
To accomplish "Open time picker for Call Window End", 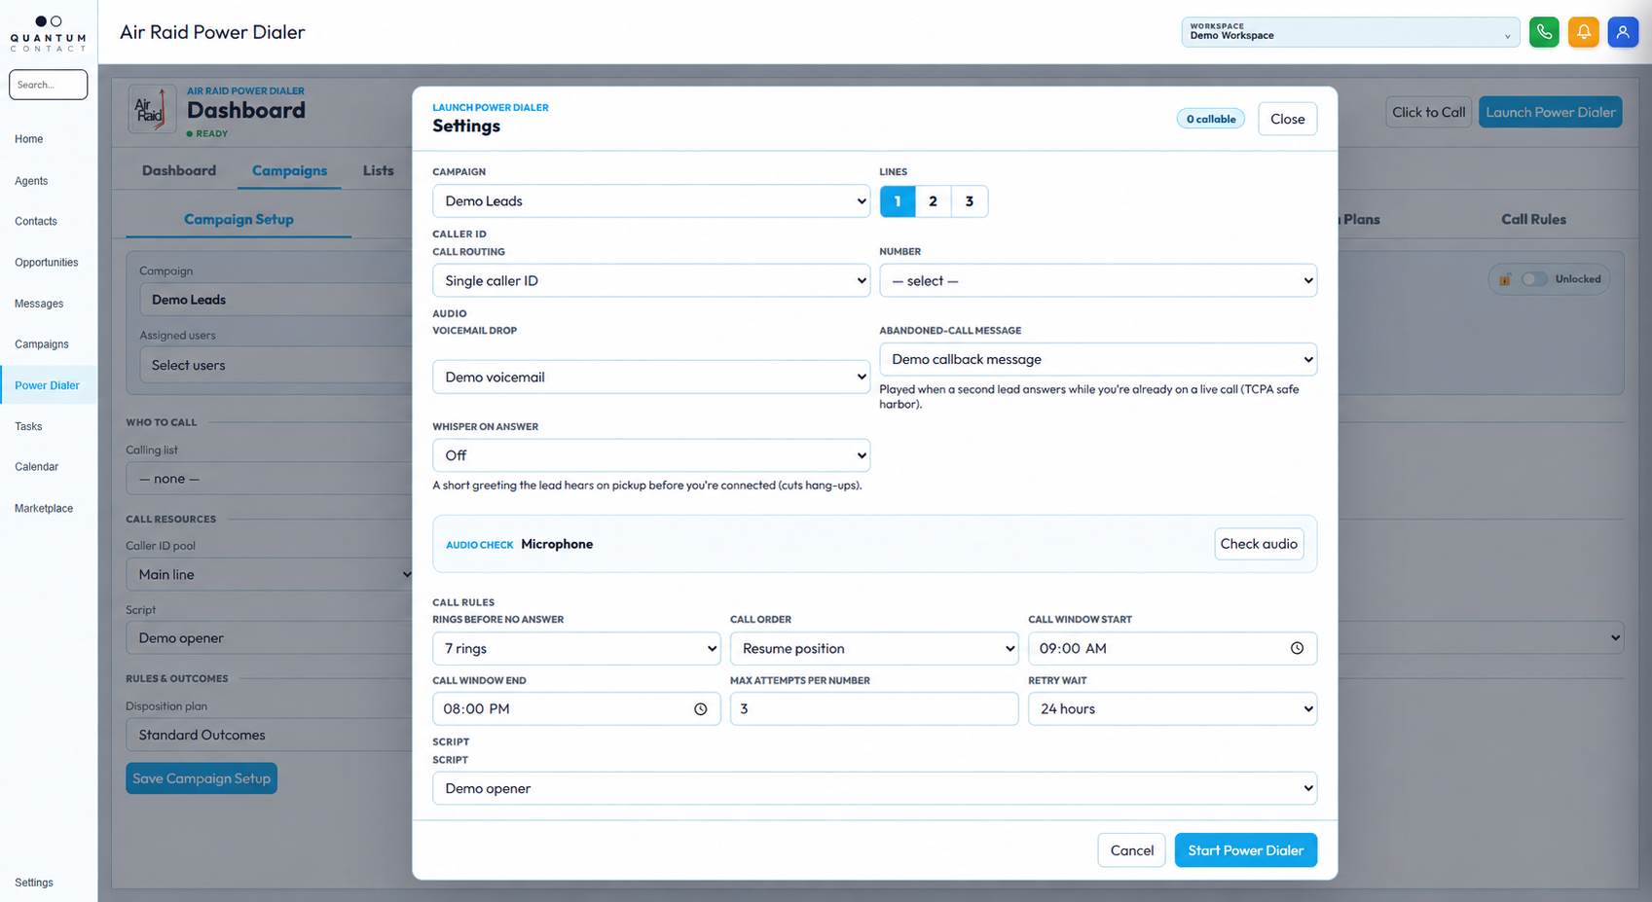I will (700, 708).
